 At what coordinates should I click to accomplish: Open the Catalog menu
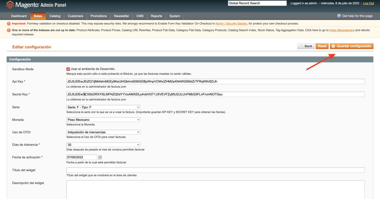coord(55,16)
